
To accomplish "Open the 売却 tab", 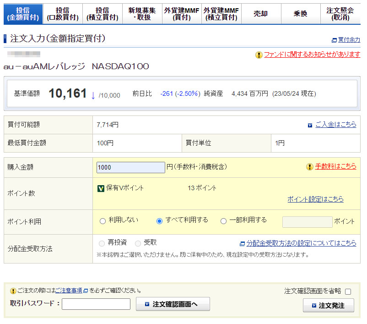I will [x=260, y=14].
